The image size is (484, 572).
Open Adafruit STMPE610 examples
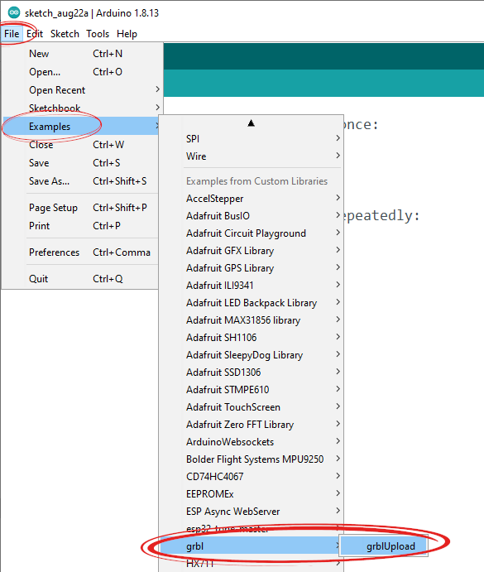[251, 390]
